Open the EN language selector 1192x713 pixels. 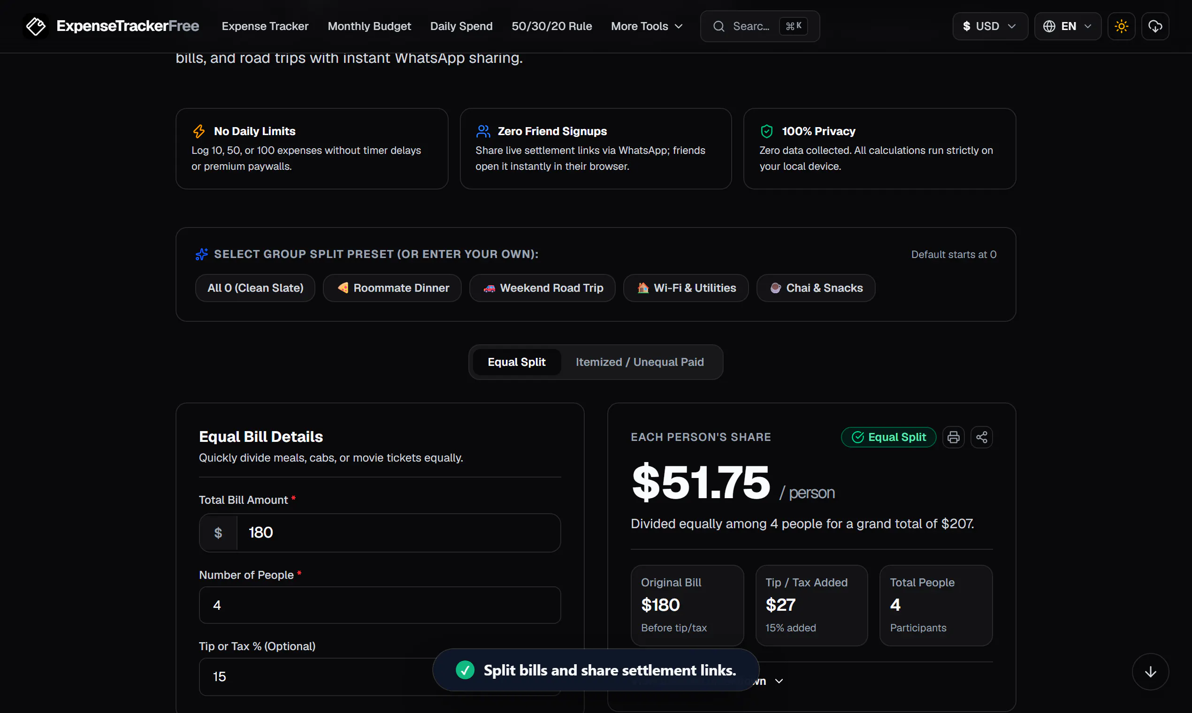1068,26
